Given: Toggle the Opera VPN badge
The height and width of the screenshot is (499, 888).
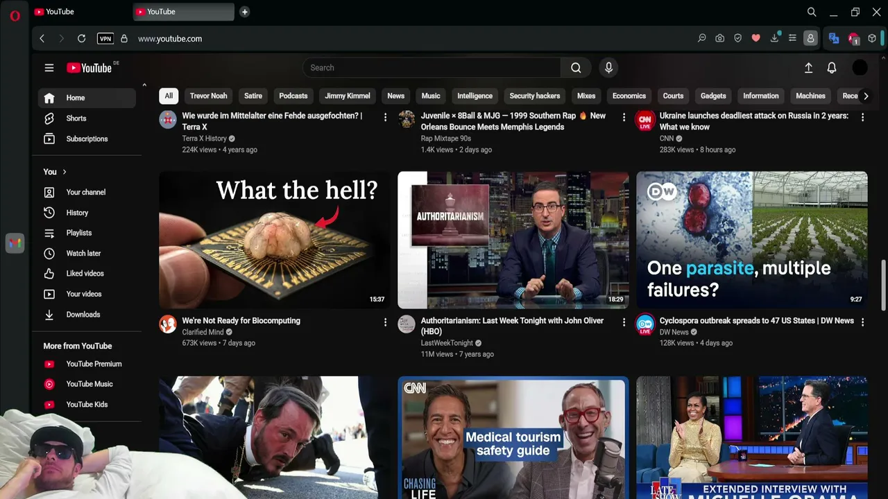Looking at the screenshot, I should (105, 39).
